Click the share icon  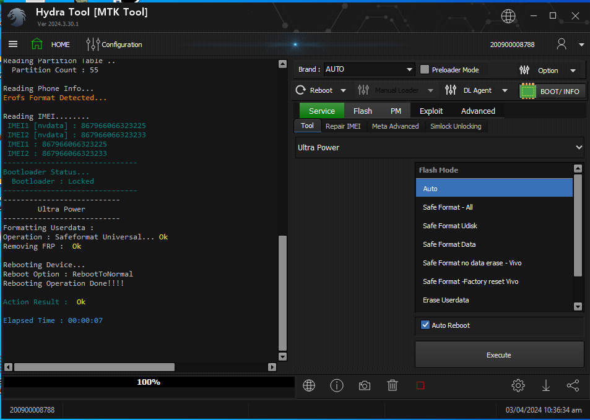tap(573, 385)
